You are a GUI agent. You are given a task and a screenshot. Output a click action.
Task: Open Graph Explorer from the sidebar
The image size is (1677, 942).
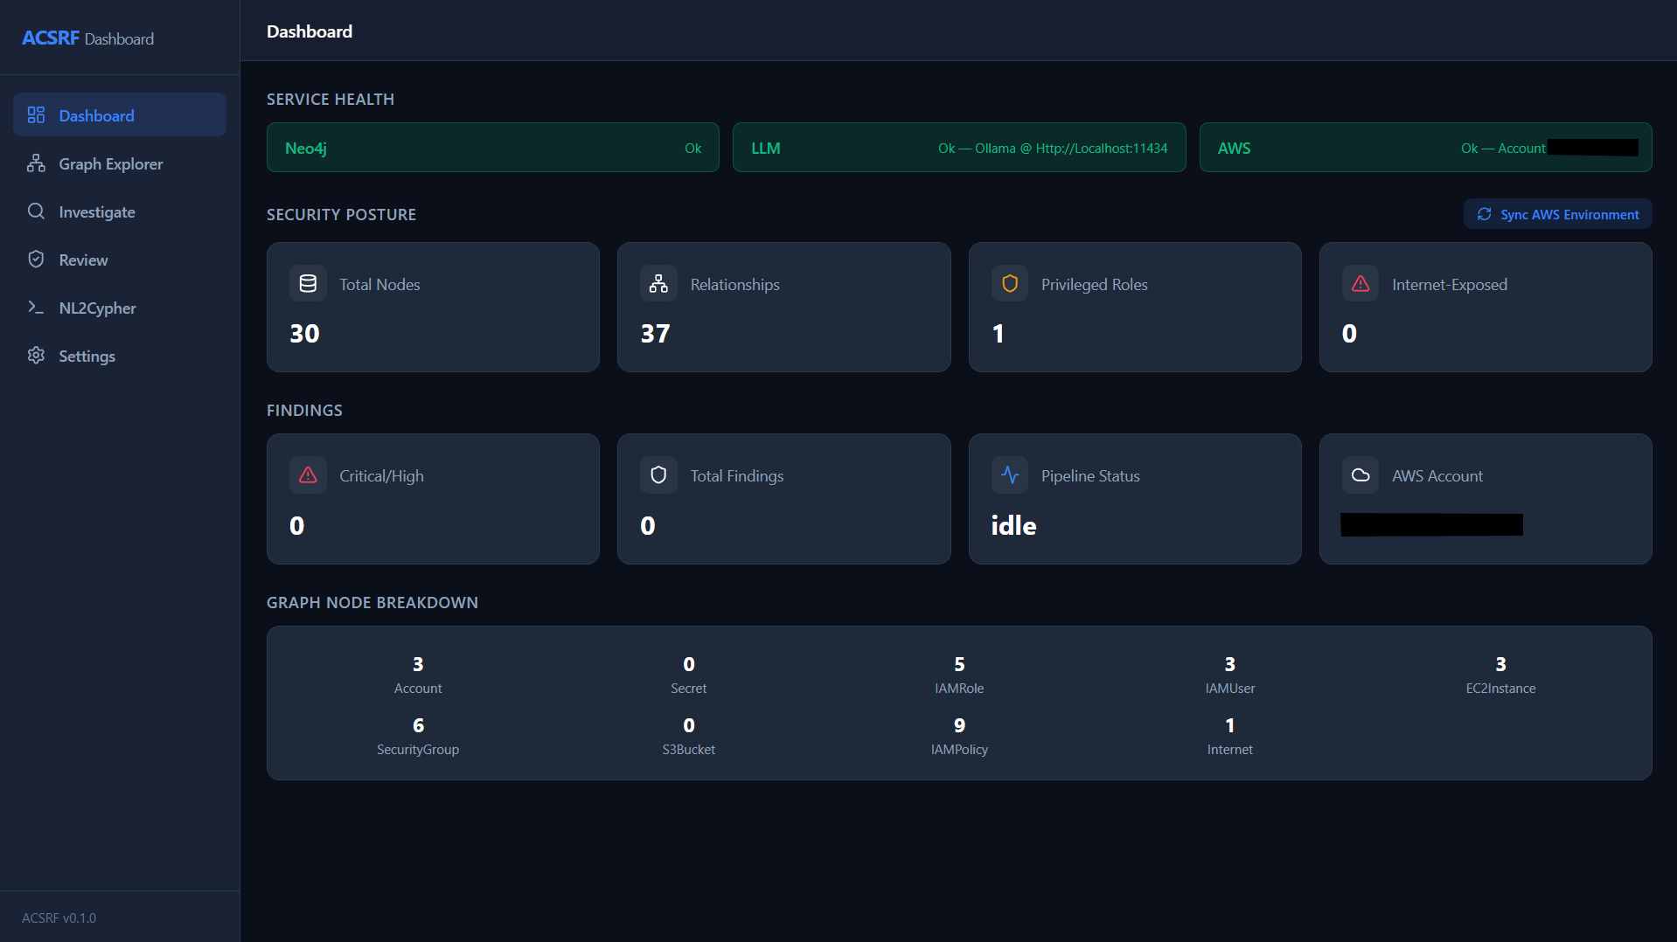[x=120, y=163]
